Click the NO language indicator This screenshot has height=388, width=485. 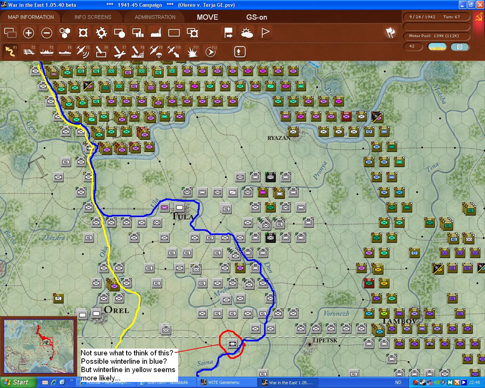398,382
